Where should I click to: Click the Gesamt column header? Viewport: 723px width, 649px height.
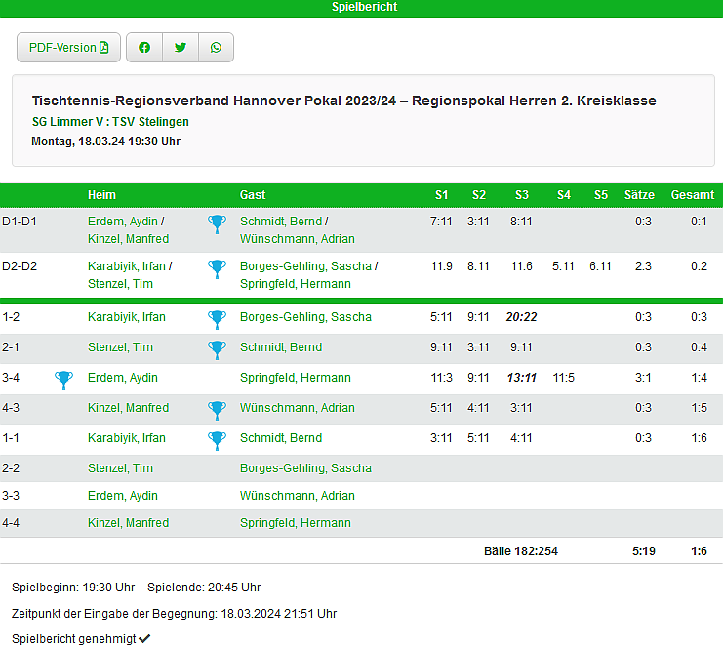point(692,195)
